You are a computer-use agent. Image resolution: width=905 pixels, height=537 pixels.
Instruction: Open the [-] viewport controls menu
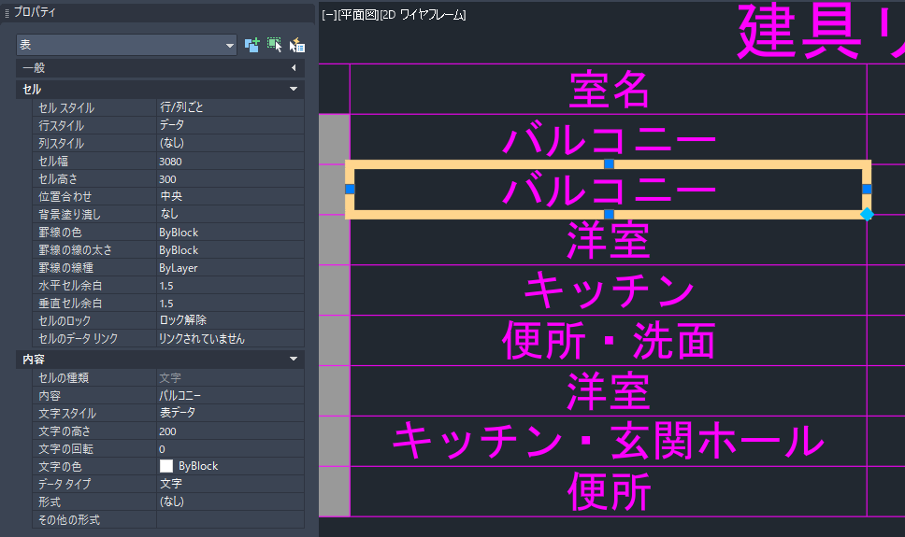click(x=329, y=15)
